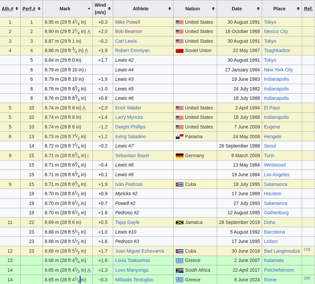Follow the Dwight Phillips link

click(x=130, y=127)
